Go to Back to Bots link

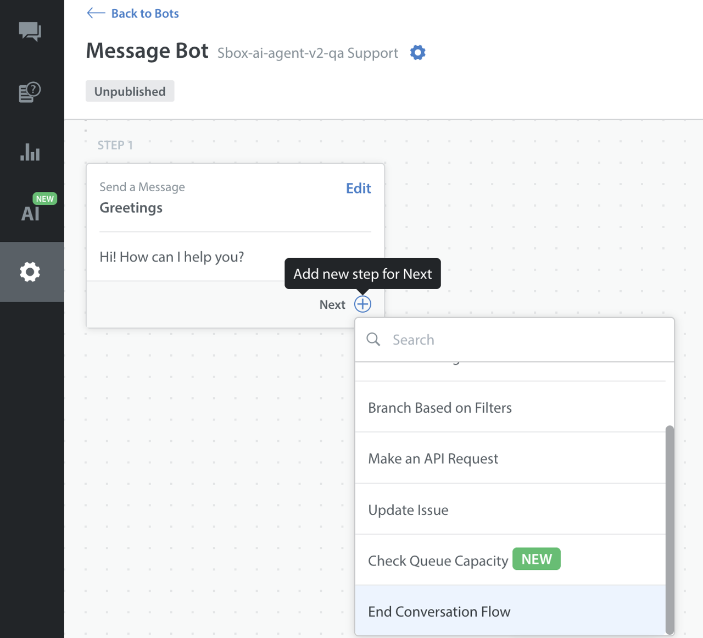tap(144, 13)
